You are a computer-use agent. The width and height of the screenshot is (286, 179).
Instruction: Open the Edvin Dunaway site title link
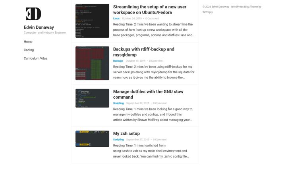pos(39,27)
